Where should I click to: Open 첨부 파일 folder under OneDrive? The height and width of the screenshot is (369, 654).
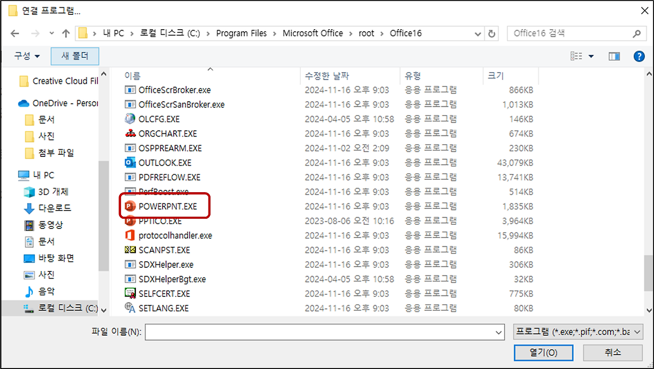pos(49,153)
